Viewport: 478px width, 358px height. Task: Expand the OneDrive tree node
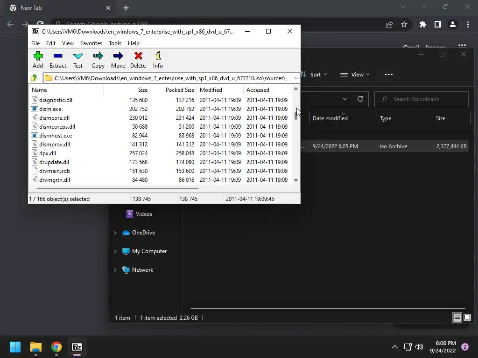115,233
